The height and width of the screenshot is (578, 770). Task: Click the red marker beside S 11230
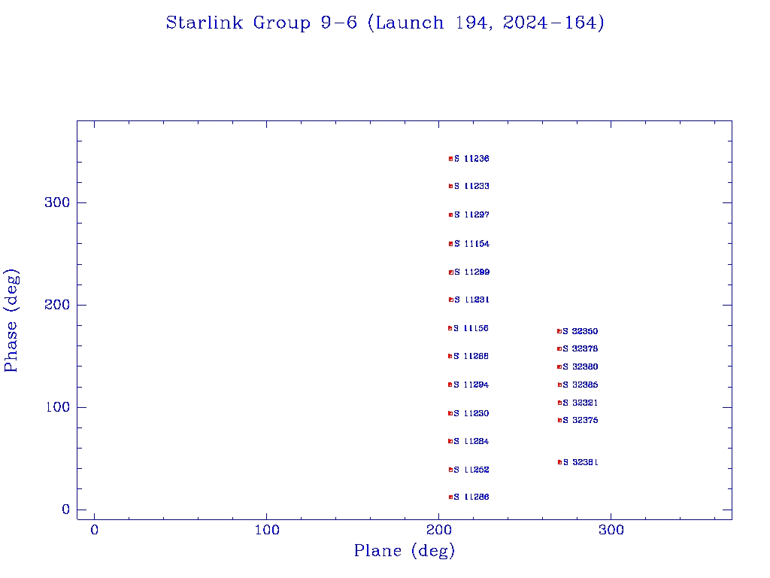450,413
